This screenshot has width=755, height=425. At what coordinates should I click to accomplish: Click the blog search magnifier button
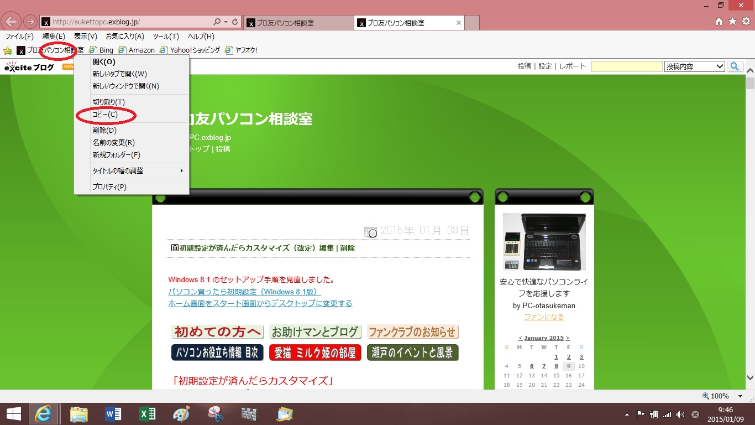pos(735,66)
